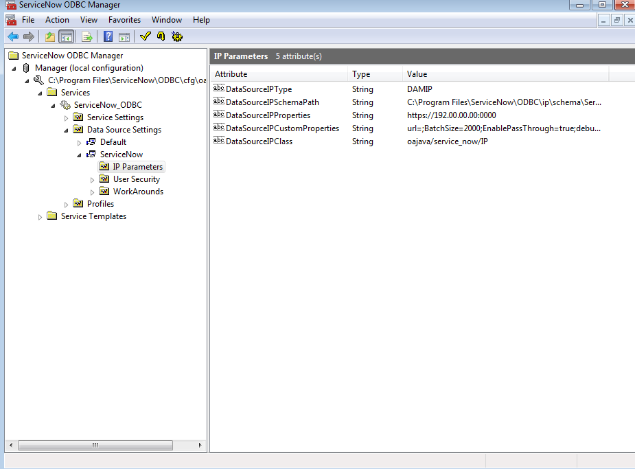Expand the Profiles node
Image resolution: width=635 pixels, height=469 pixels.
[x=67, y=205]
